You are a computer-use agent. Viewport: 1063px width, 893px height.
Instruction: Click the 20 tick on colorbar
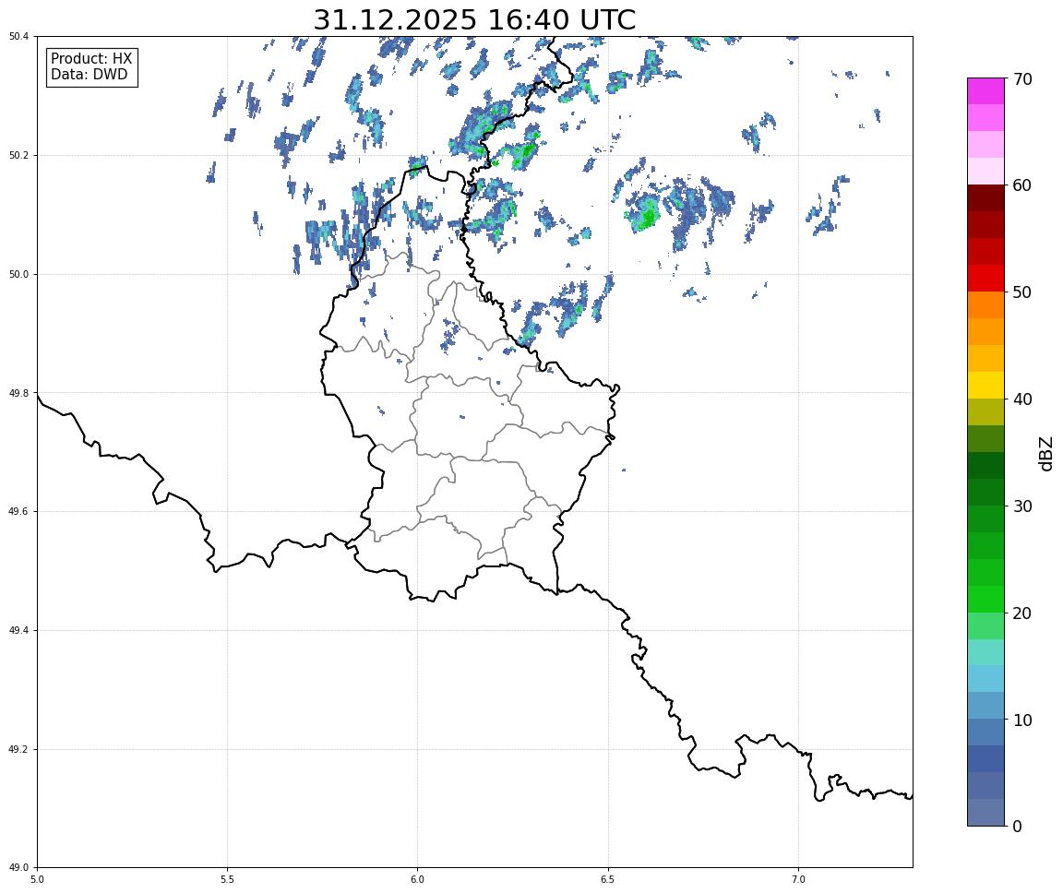1023,613
